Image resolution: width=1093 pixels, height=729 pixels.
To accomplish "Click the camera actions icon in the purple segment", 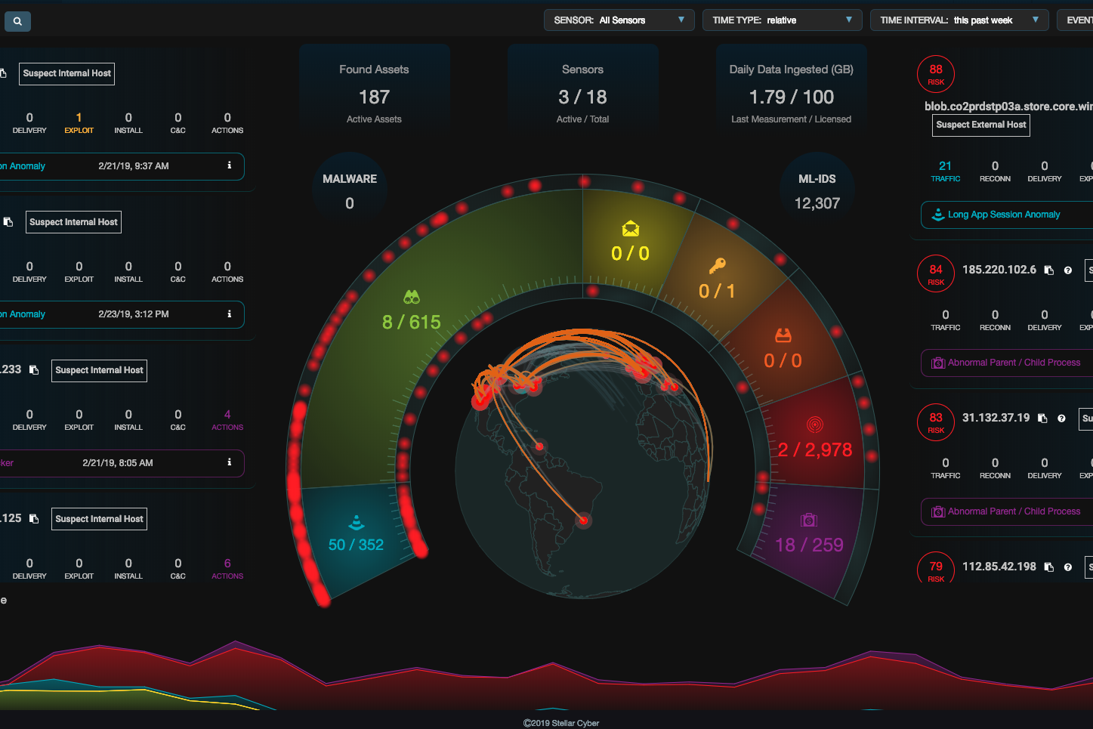I will [809, 520].
